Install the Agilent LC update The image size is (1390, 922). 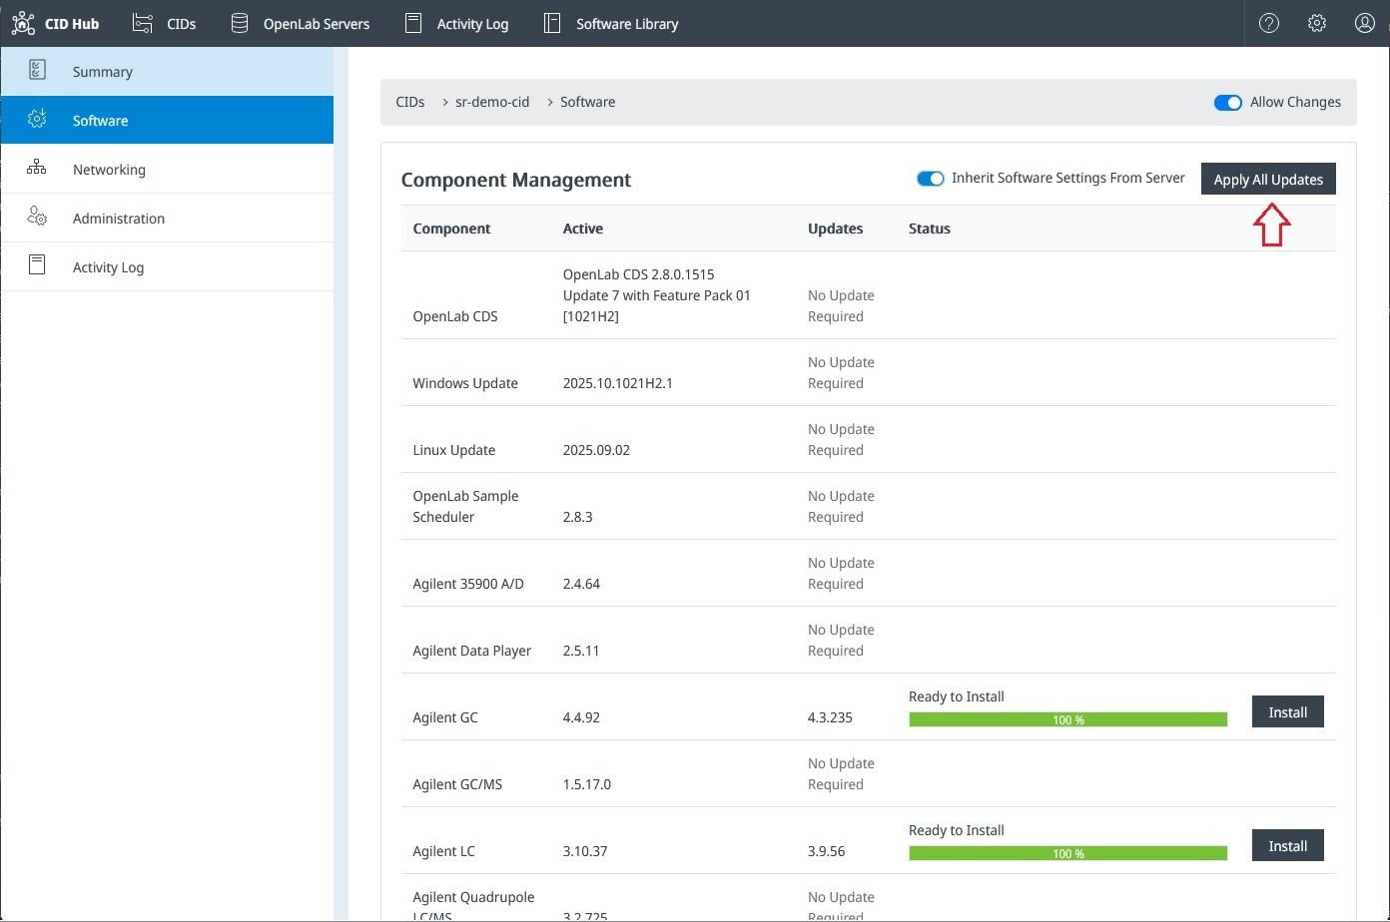click(1288, 846)
